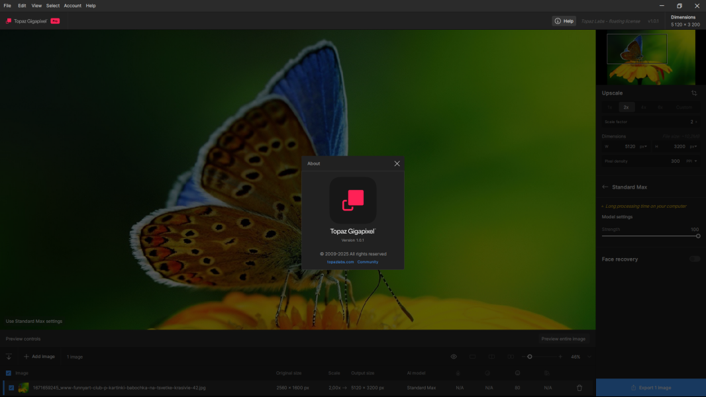Screen dimensions: 706x397
Task: Click the eye preview icon in the bottom toolbar
Action: [454, 357]
